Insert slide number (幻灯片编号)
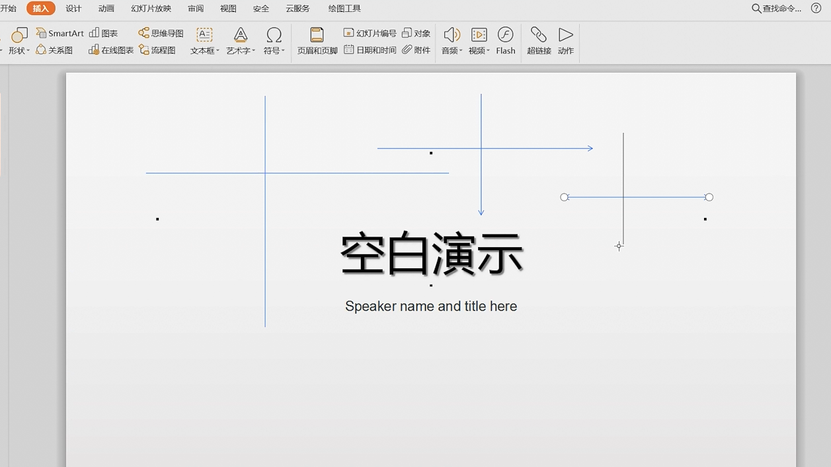 370,33
